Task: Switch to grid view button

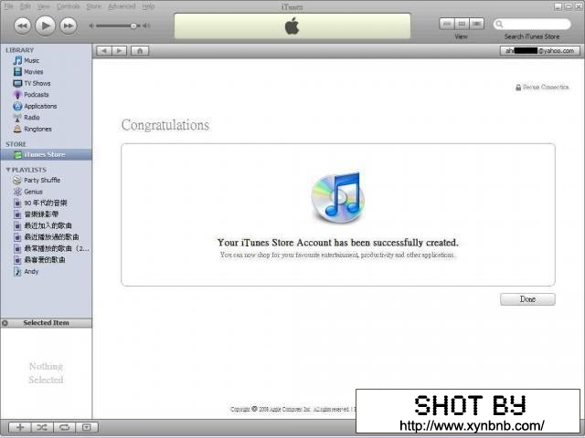Action: [x=462, y=24]
